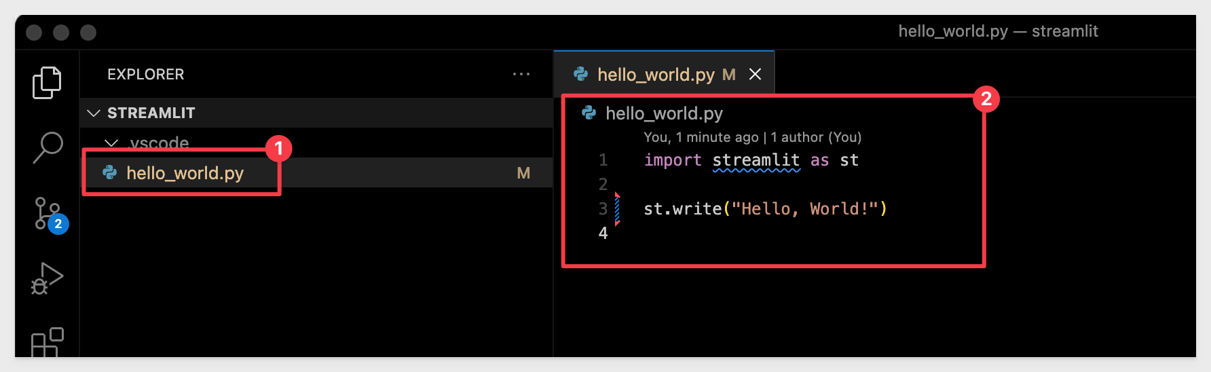Click the macOS zoom window button
This screenshot has width=1211, height=372.
(88, 33)
